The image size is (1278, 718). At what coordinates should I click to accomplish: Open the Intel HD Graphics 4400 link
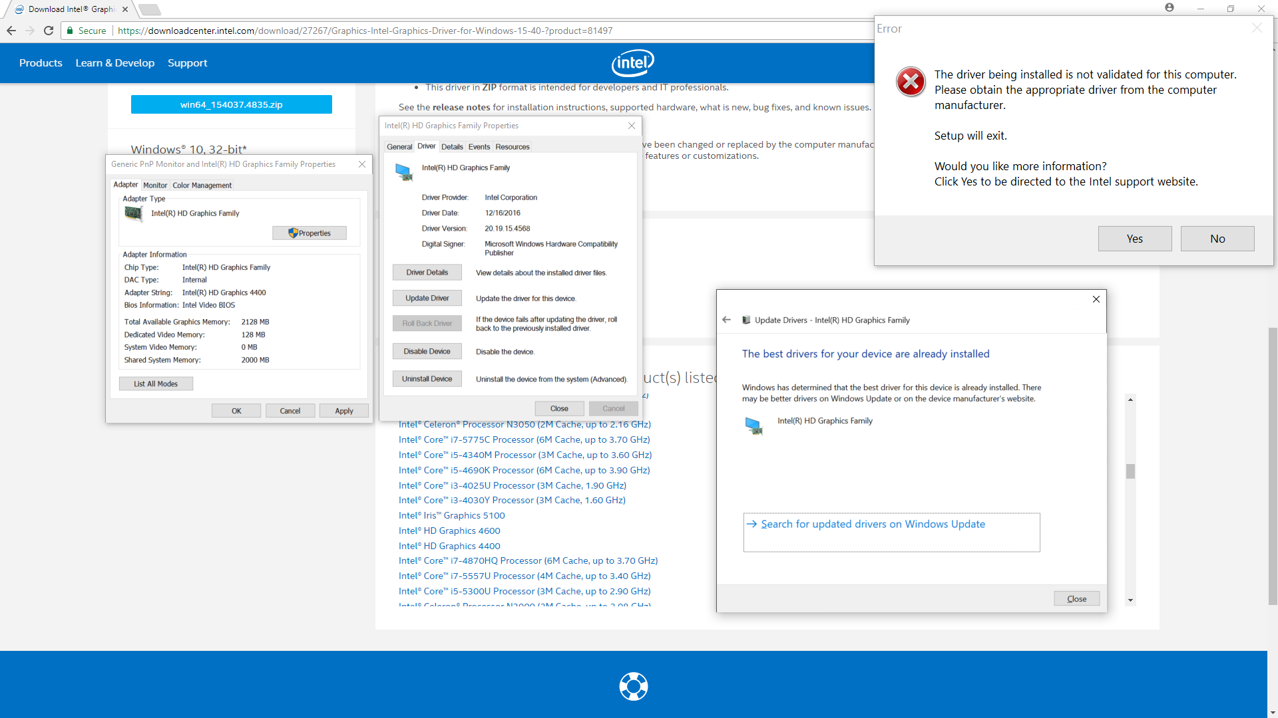coord(449,546)
